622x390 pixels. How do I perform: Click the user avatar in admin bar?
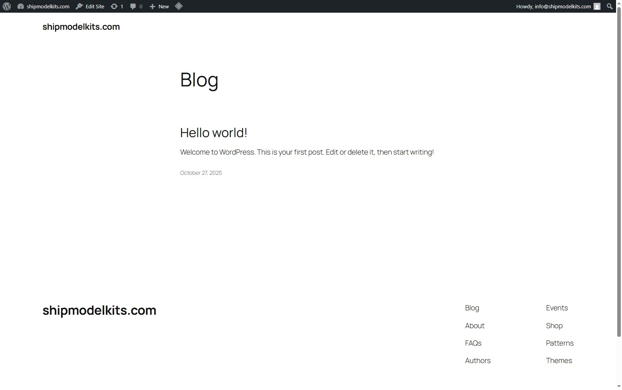[x=597, y=6]
